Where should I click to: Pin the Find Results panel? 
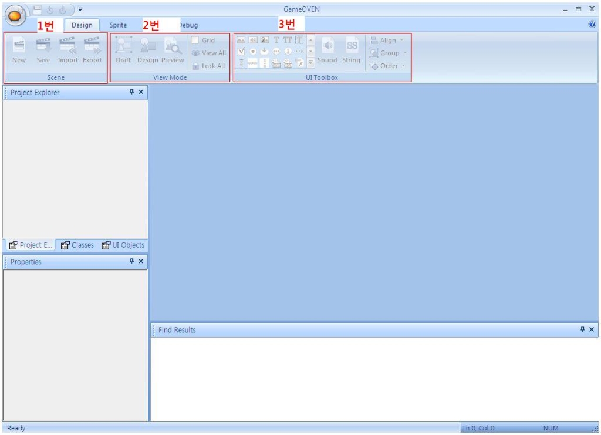point(582,329)
